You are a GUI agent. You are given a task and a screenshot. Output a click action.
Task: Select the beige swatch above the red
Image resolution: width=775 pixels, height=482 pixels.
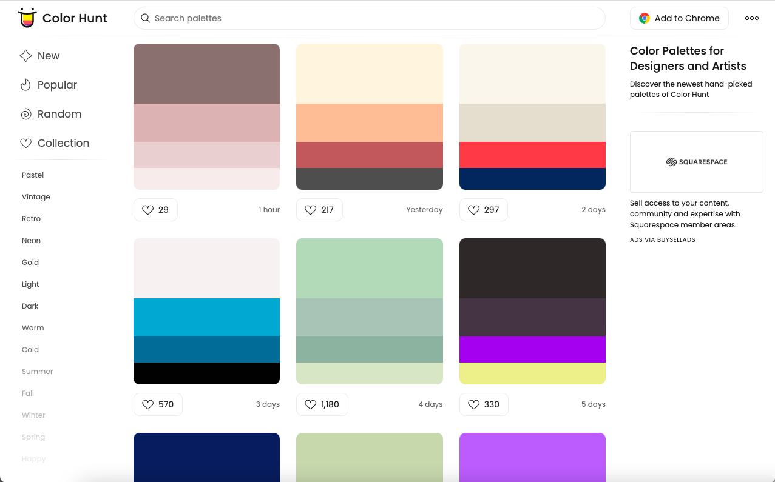click(532, 122)
